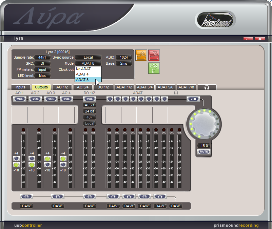Open the ADAT 5/6 mixer tab
The image size is (272, 229).
point(166,87)
